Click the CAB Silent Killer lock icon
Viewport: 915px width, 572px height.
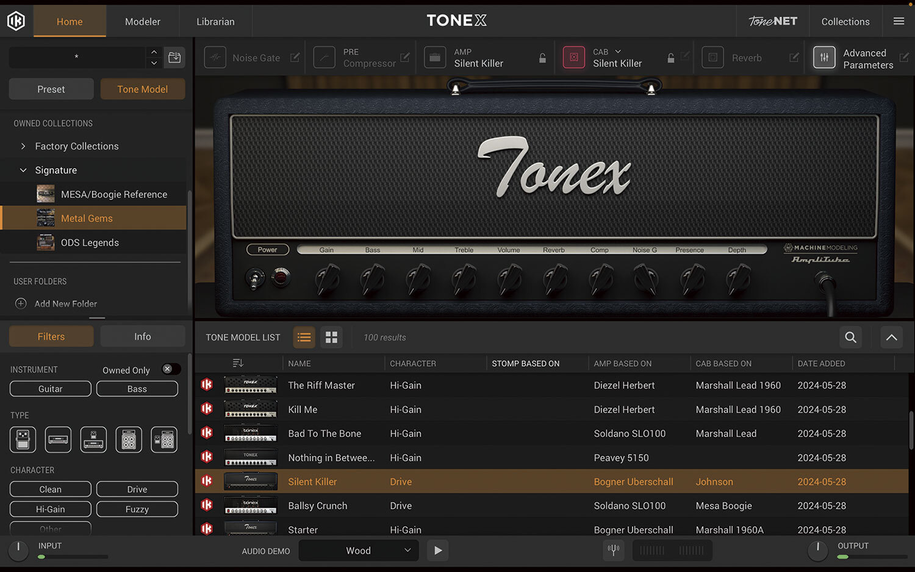pyautogui.click(x=671, y=58)
